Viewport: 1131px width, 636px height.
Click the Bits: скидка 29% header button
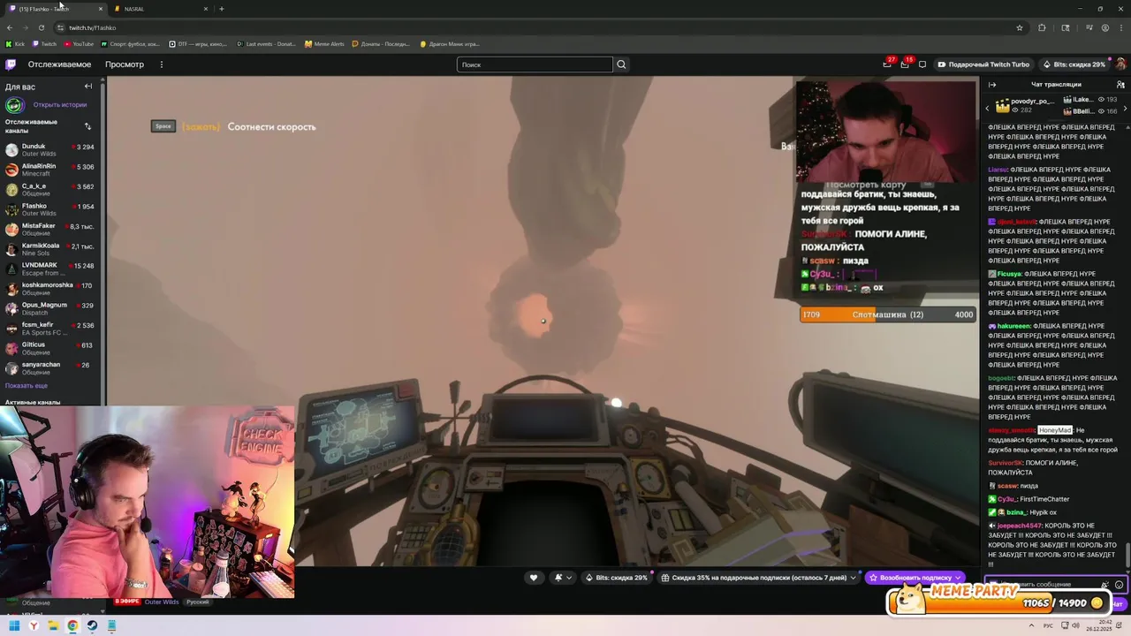1074,64
